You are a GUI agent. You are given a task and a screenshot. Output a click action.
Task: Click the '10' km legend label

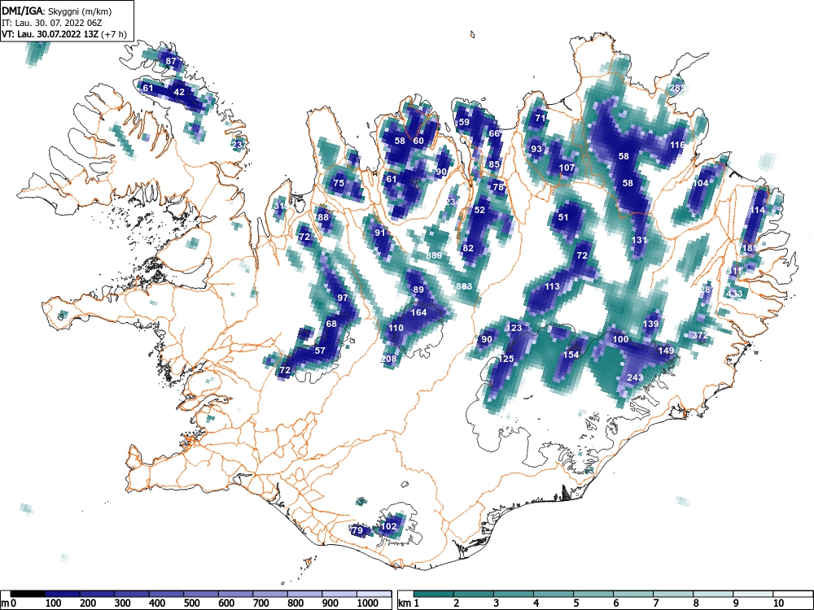[x=777, y=603]
